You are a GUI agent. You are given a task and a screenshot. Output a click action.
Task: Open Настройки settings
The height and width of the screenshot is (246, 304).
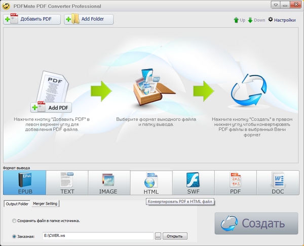(x=282, y=20)
